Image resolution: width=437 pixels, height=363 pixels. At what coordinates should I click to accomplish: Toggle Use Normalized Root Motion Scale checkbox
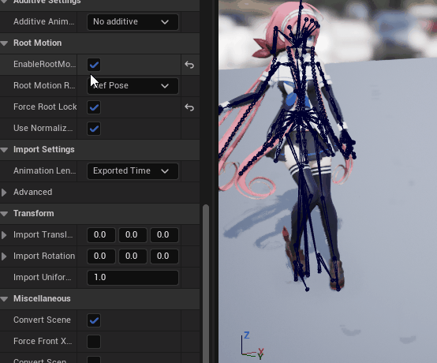(94, 129)
